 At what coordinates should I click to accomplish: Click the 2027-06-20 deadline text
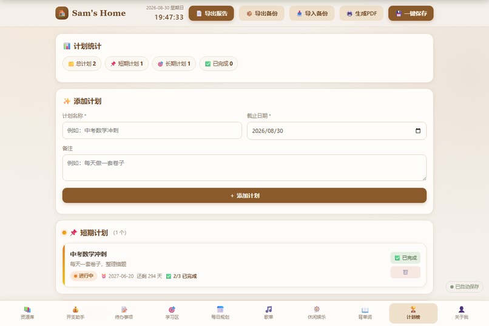click(121, 276)
